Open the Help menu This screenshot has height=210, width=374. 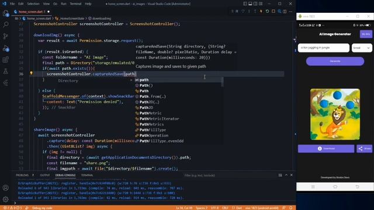[88, 4]
